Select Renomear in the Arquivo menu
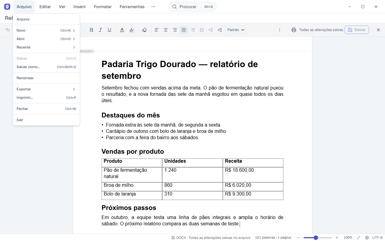385x241 pixels. click(x=46, y=78)
